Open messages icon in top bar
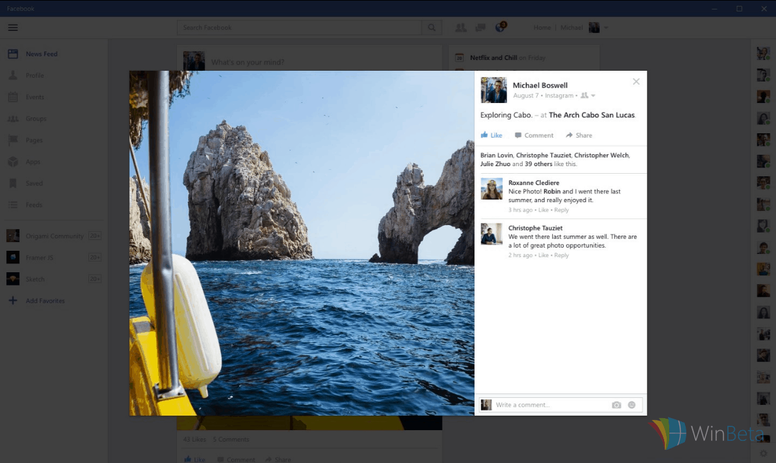Viewport: 776px width, 463px height. 480,28
